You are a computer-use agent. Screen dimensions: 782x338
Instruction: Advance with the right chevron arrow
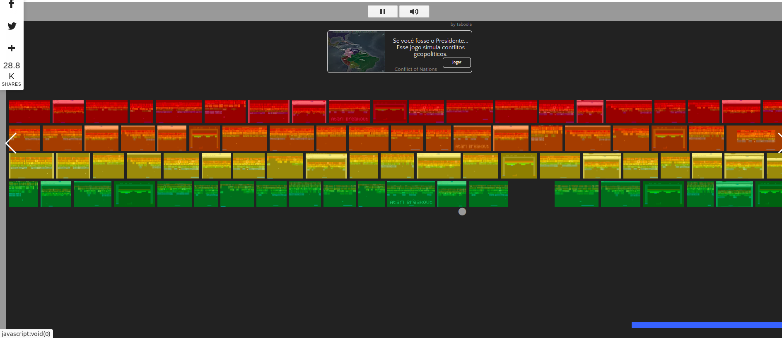(779, 143)
